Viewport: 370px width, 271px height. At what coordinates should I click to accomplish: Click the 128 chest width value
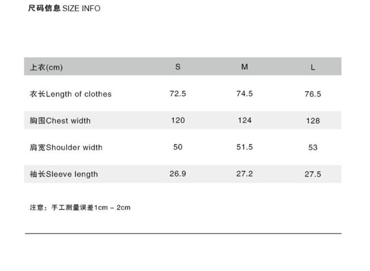click(x=313, y=121)
